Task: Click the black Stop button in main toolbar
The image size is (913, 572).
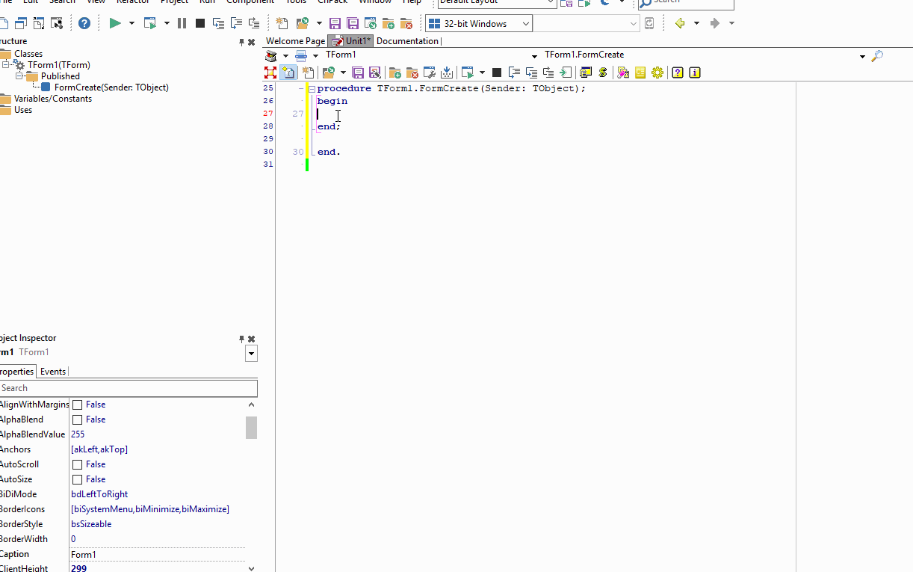Action: point(199,23)
